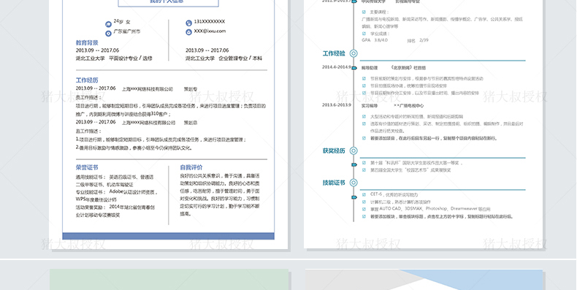Click the date 2014.4-2014.9 on the timeline
The height and width of the screenshot is (290, 577).
point(336,67)
